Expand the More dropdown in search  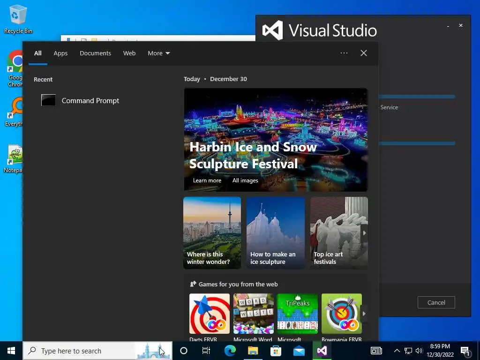click(x=158, y=53)
